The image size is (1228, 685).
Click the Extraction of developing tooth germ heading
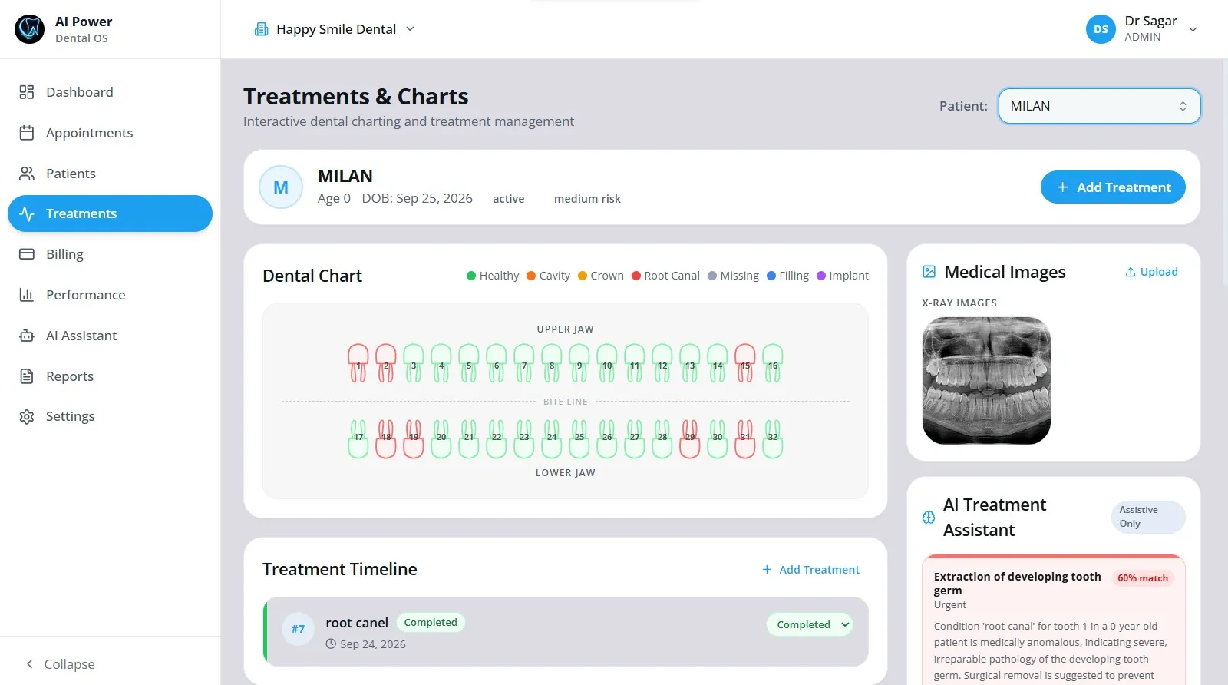click(1018, 584)
